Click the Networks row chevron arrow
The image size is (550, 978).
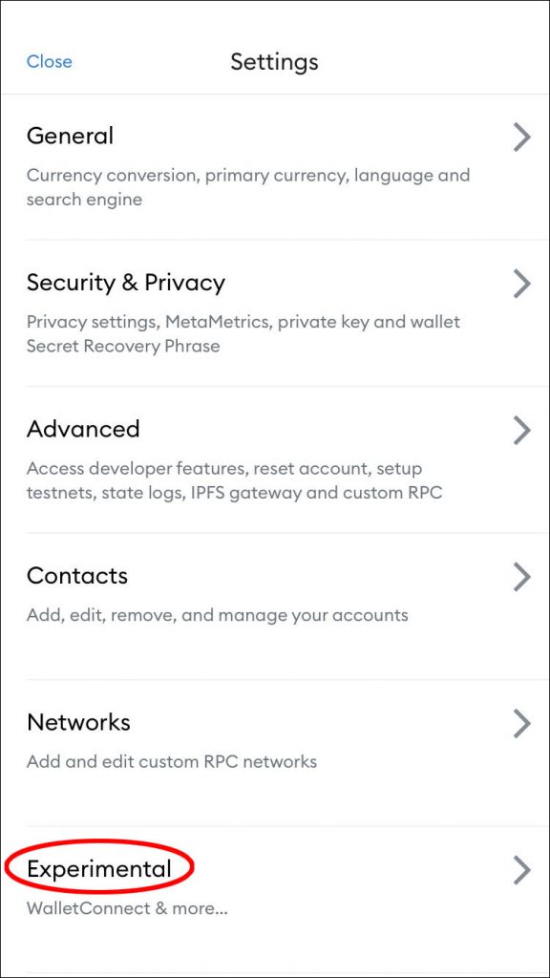tap(522, 723)
